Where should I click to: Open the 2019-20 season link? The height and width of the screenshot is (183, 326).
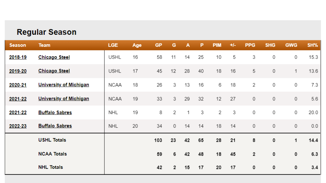(x=18, y=71)
